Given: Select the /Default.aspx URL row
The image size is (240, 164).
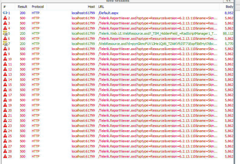Looking at the screenshot, I should (x=109, y=13).
